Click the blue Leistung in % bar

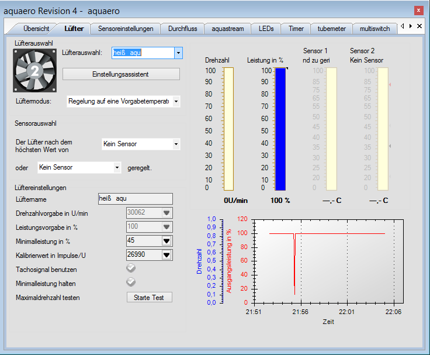(x=280, y=129)
